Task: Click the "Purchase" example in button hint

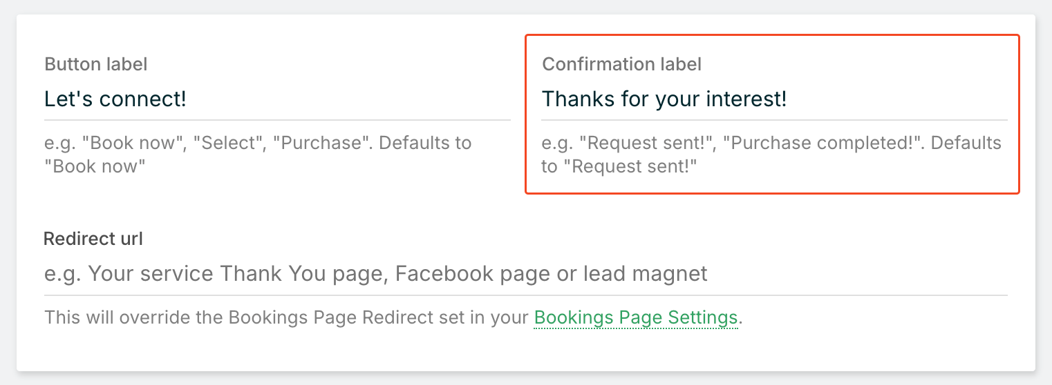Action: 321,143
